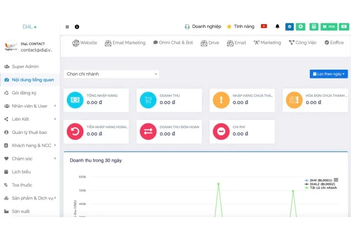Screen dimensions: 351x239
Task: Expand Sản phẩm & Dịch vụ menu
Action: coord(30,198)
